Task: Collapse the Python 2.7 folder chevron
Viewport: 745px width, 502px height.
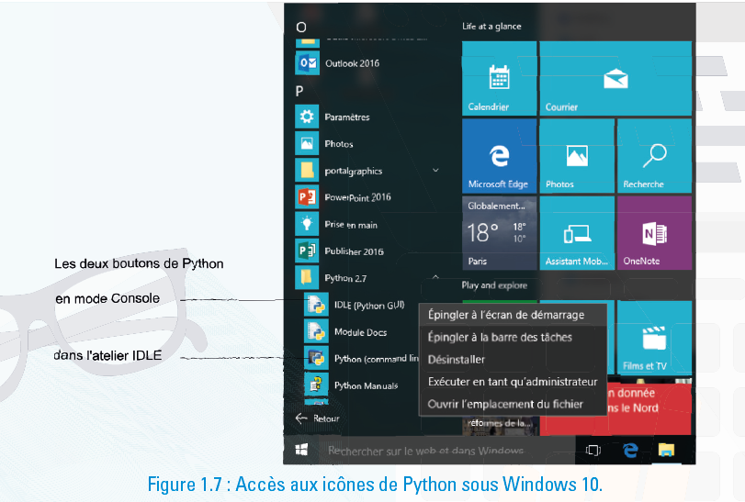Action: coord(435,276)
